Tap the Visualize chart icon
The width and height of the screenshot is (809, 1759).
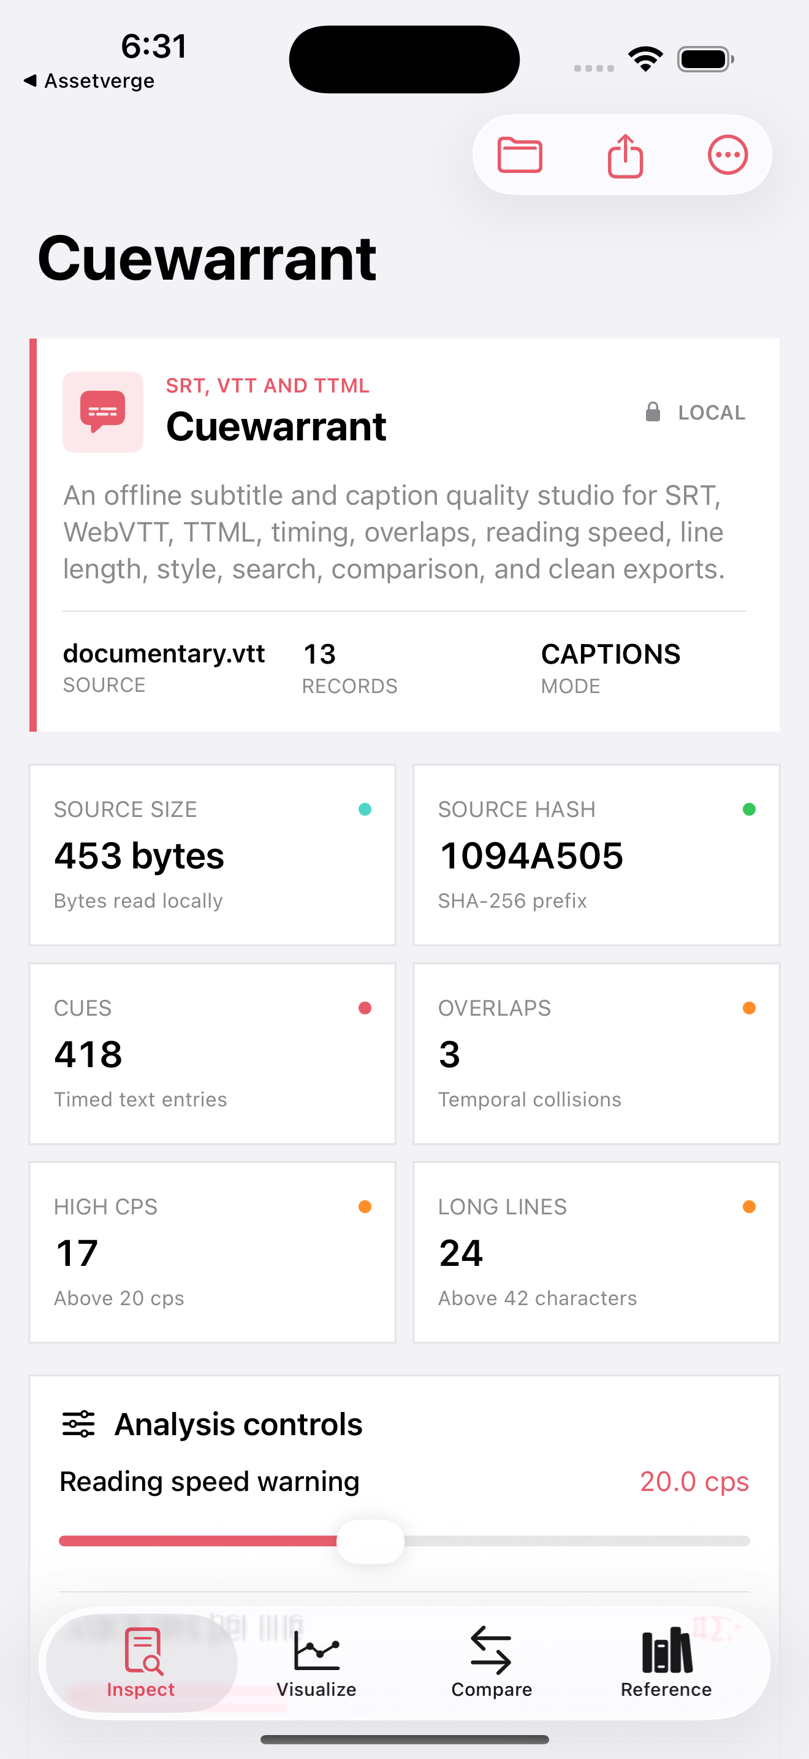click(x=316, y=1650)
